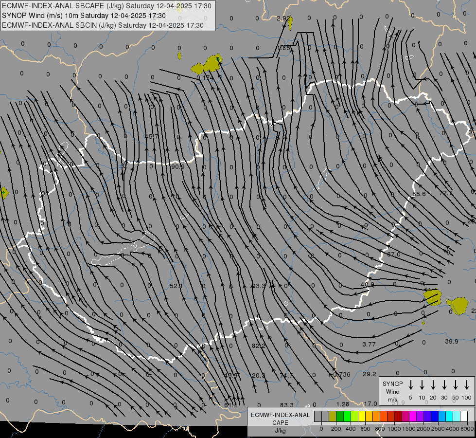Viewport: 476px width, 438px height.
Task: Select the SYNOP Wind 10m header line
Action: [84, 16]
